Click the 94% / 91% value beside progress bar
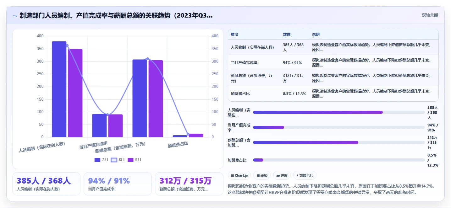 [x=433, y=127]
